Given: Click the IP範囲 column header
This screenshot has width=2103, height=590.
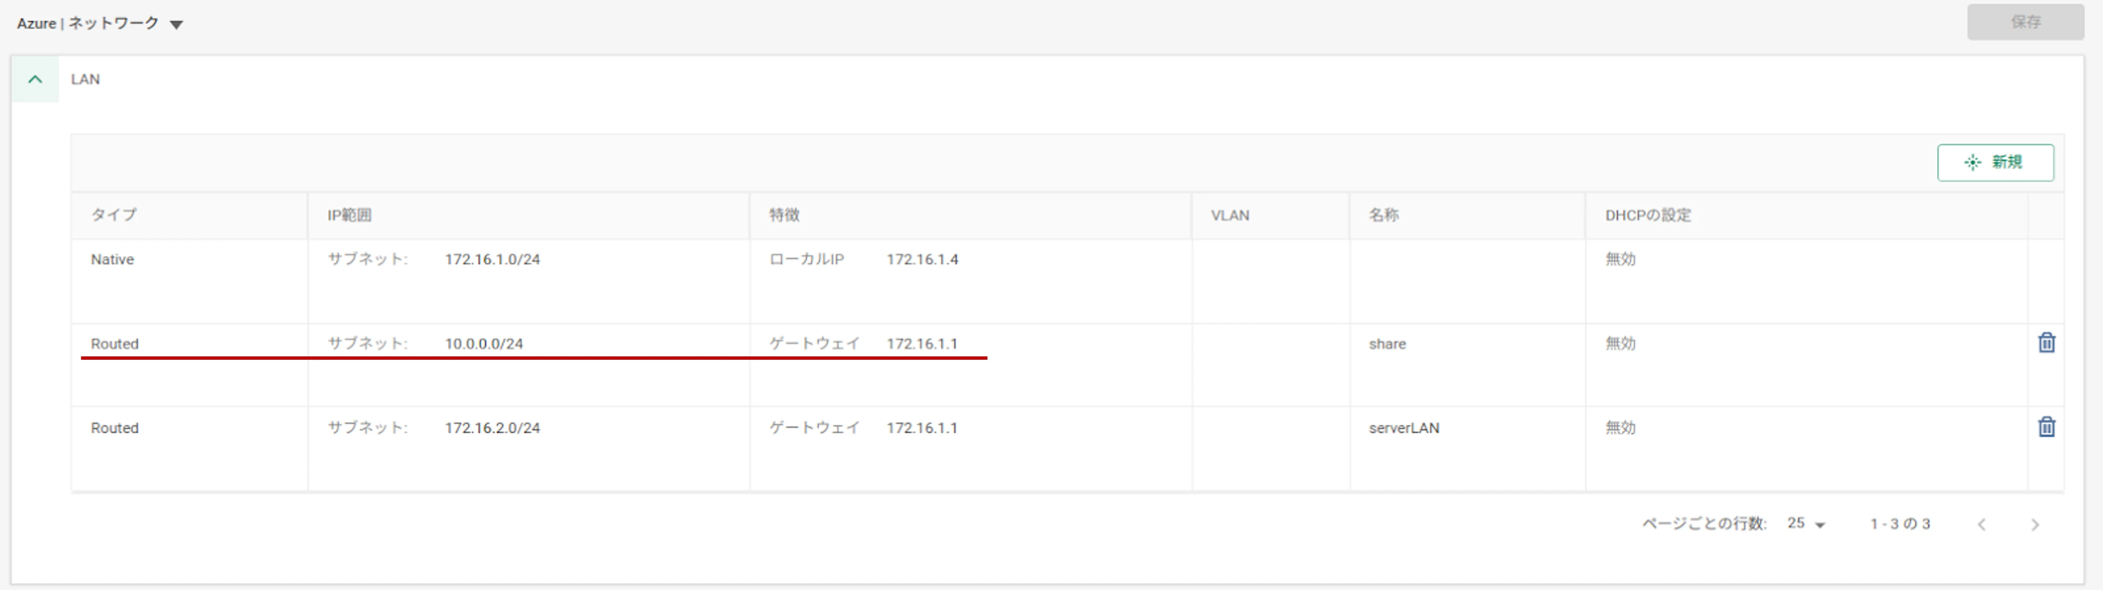Looking at the screenshot, I should 349,215.
